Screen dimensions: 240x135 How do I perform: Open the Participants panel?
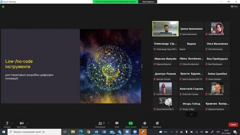(x=100, y=124)
